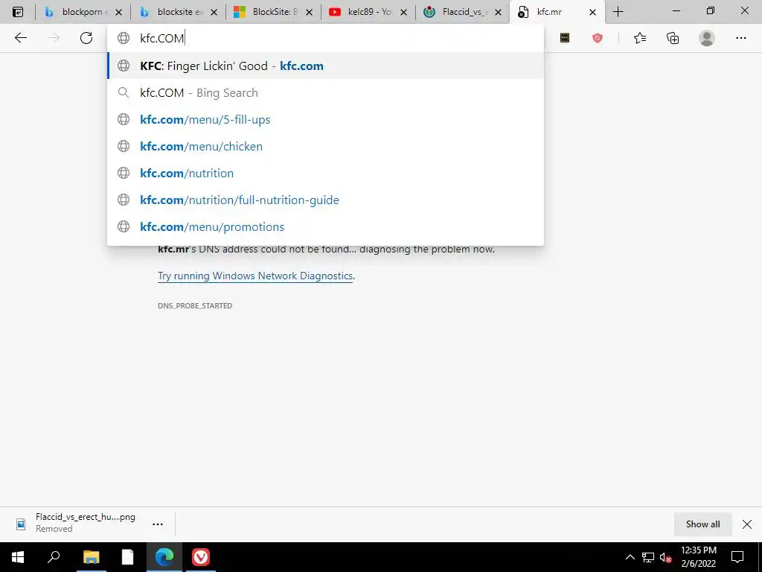Open the blank document taskbar icon
The width and height of the screenshot is (762, 572).
tap(127, 557)
